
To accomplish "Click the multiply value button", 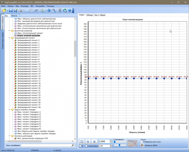I will [x=94, y=142].
